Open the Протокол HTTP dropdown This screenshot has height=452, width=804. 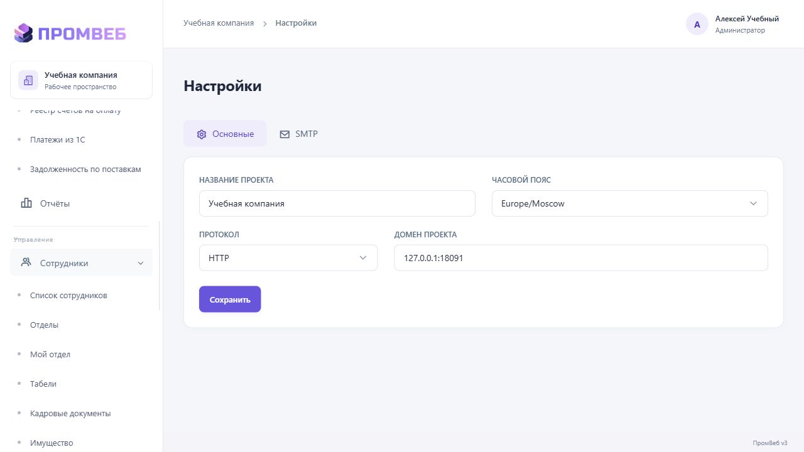pyautogui.click(x=288, y=258)
